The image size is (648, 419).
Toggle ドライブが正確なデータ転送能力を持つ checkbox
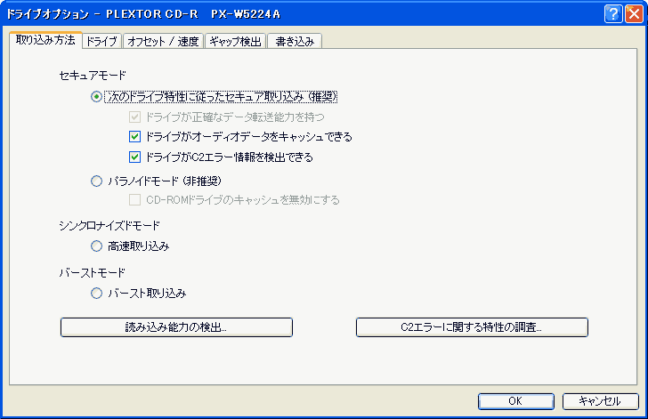pos(134,117)
